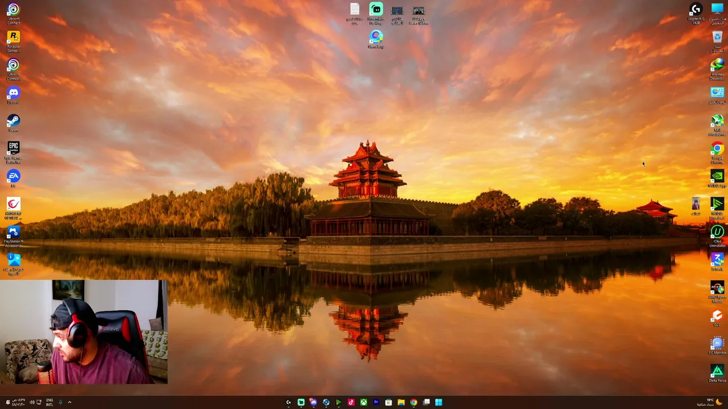Select the filmstrip video file on the desktop
This screenshot has height=409, width=728.
(418, 15)
